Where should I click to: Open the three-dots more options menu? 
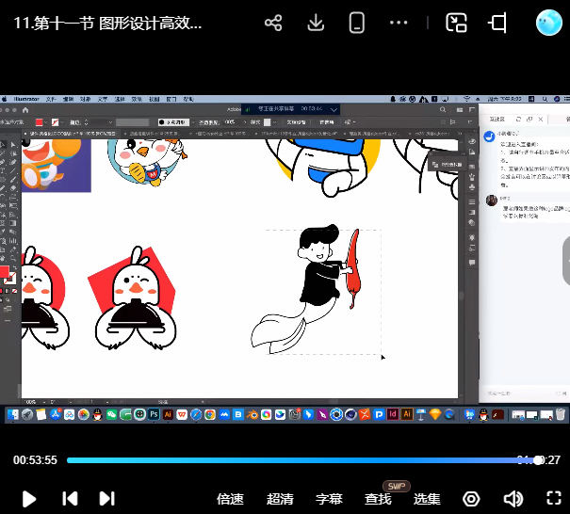click(399, 23)
